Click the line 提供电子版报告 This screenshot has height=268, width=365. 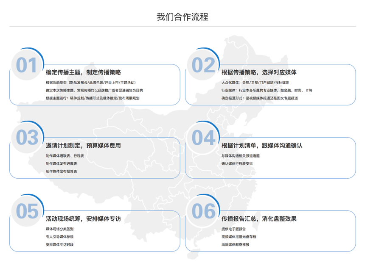233,229
